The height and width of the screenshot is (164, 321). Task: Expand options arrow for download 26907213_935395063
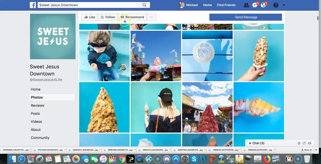click(170, 150)
